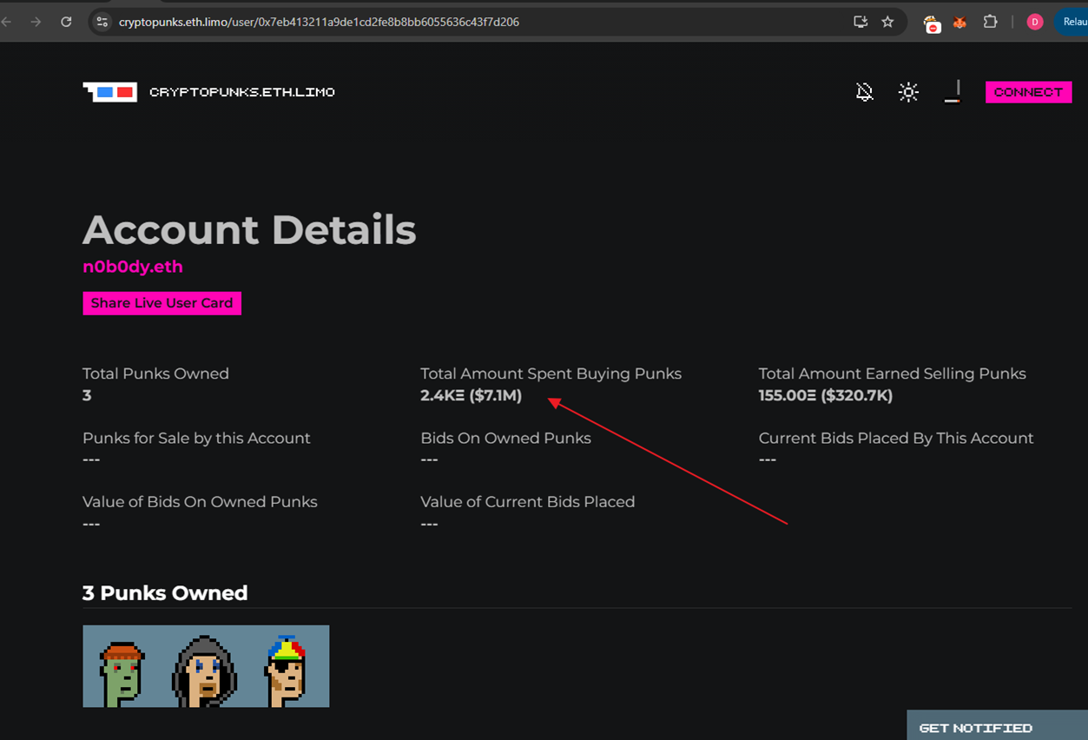Select the hooded punk thumbnail

[204, 667]
